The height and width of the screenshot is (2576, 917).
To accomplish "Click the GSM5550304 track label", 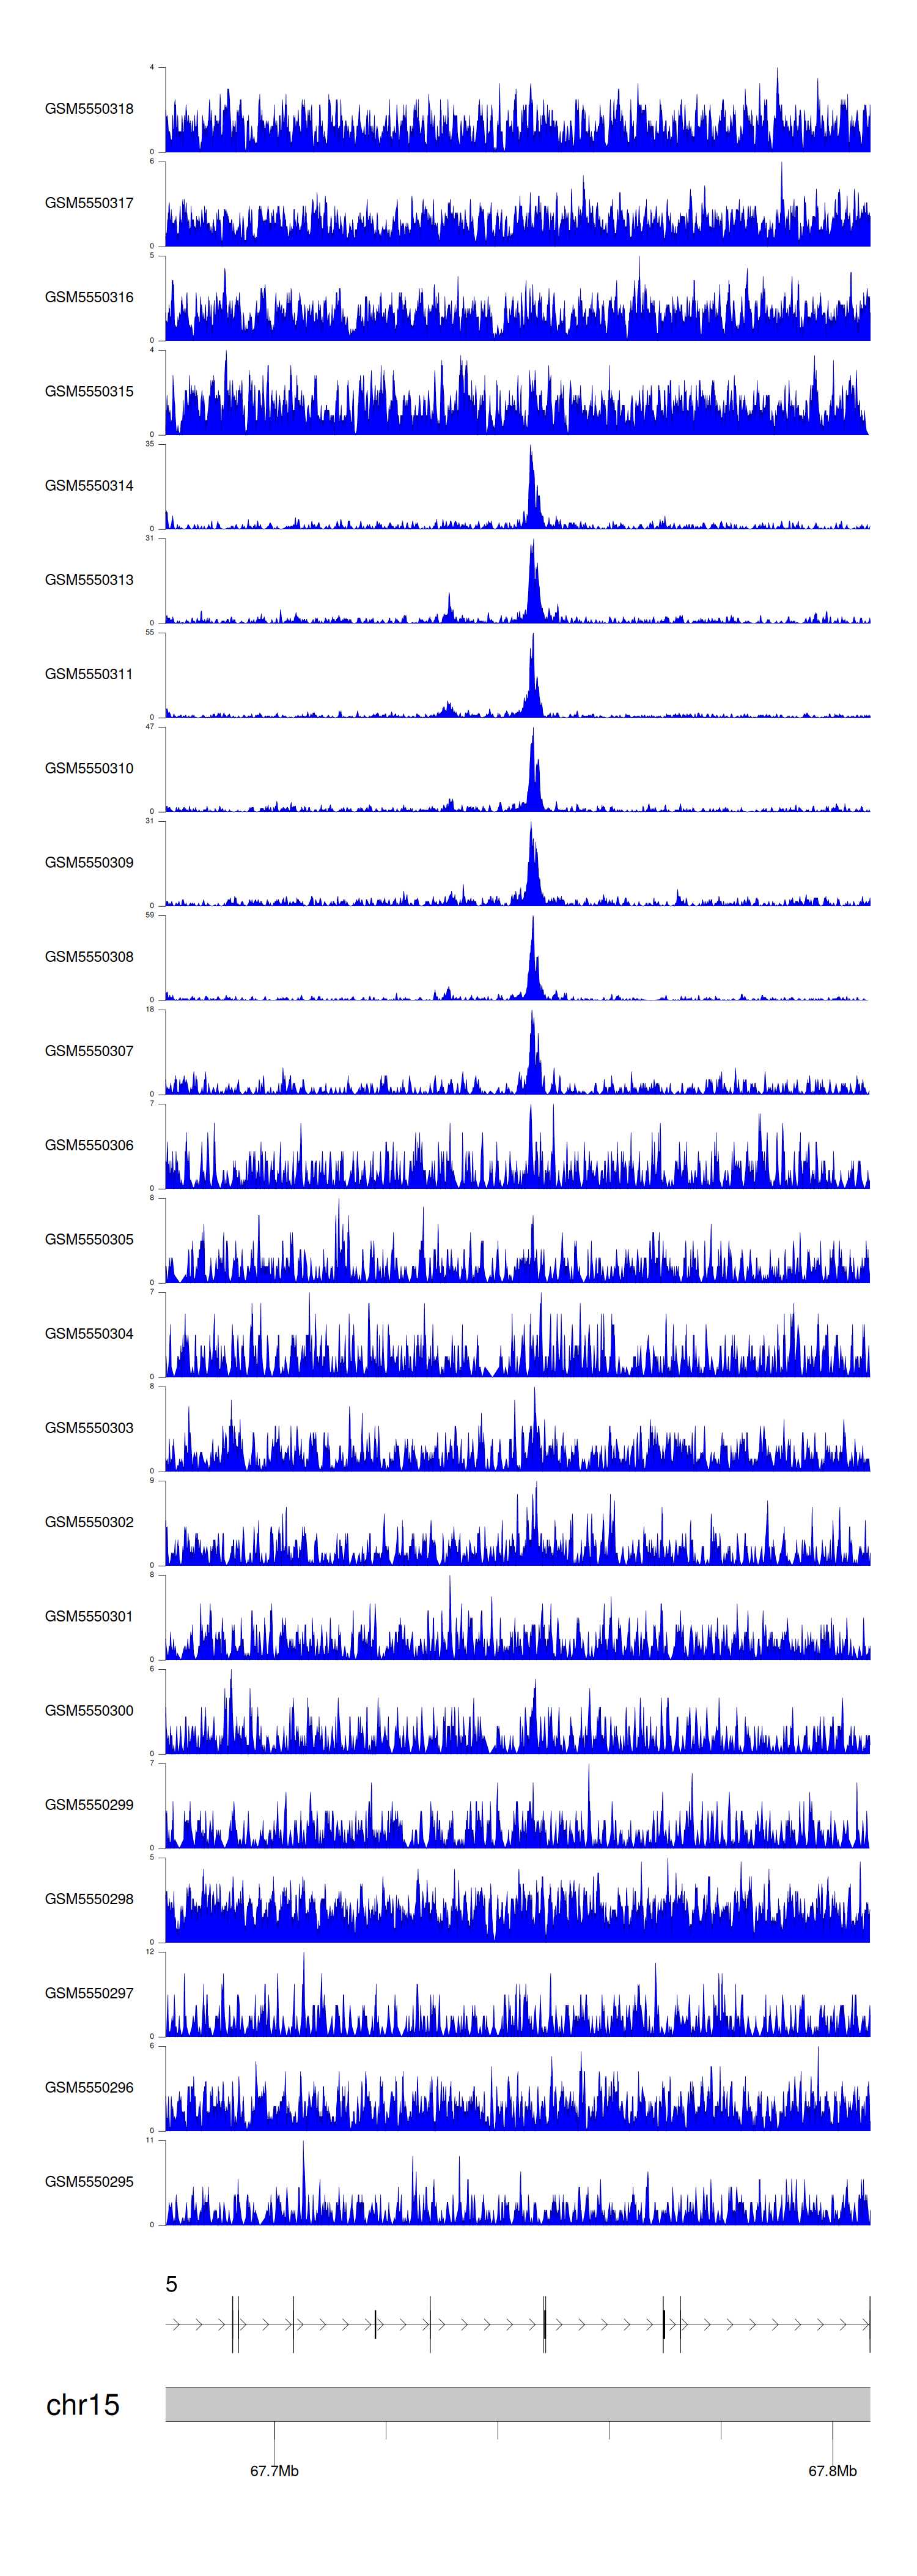I will (89, 1333).
